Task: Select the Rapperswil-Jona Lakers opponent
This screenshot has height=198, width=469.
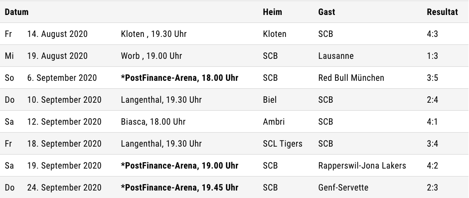Action: (362, 166)
